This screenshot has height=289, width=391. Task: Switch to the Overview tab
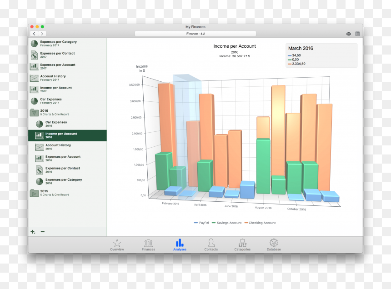click(x=117, y=245)
